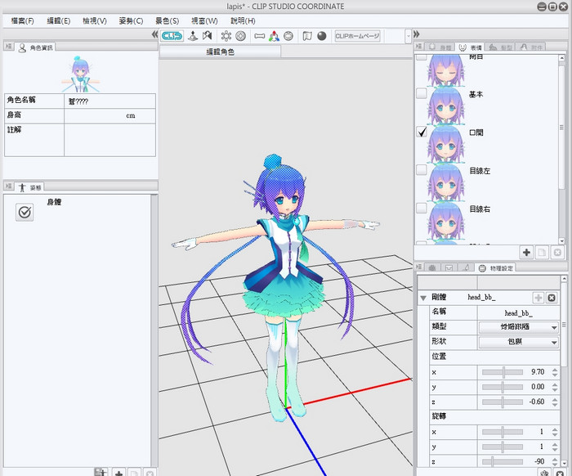Adjust the rotation z slider
Viewport: 572px width, 476px height.
503,461
